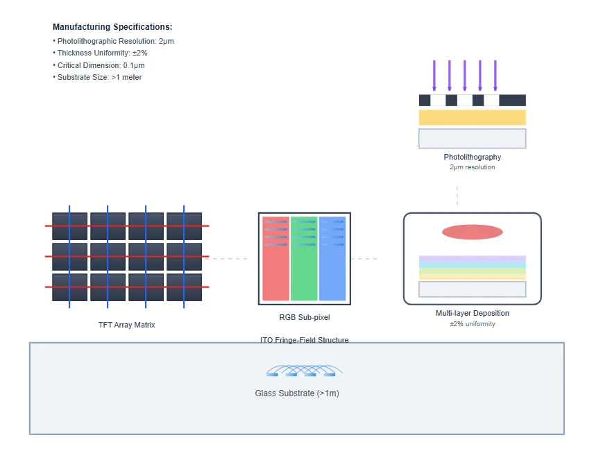Click the green sub-pixel column
603x467 pixels.
304,259
